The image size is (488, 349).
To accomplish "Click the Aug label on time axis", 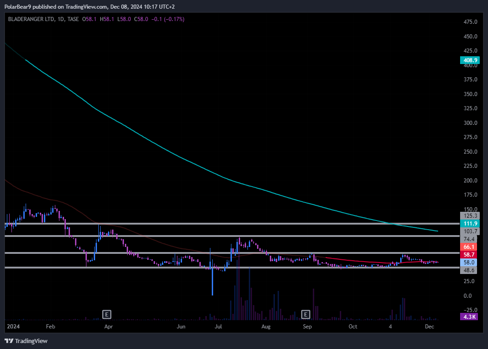I will (x=266, y=327).
